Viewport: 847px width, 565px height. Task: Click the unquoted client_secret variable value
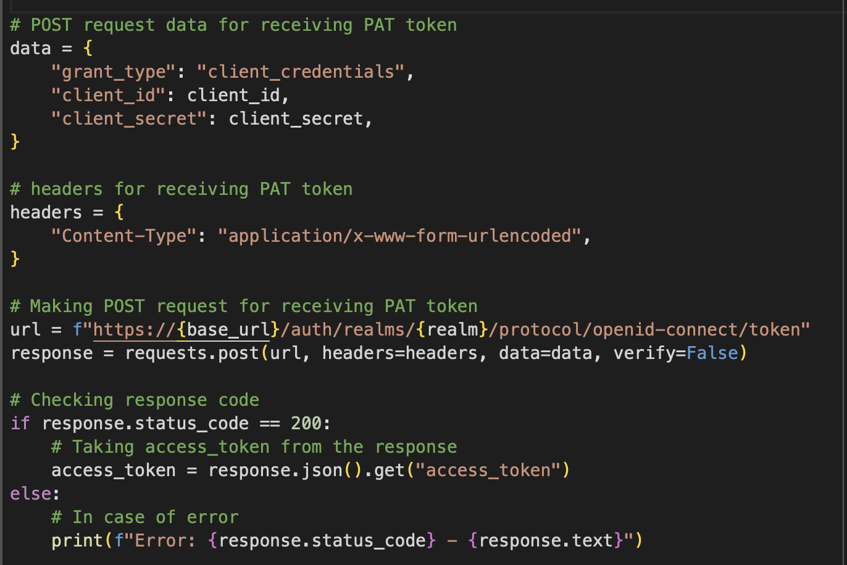tap(296, 119)
